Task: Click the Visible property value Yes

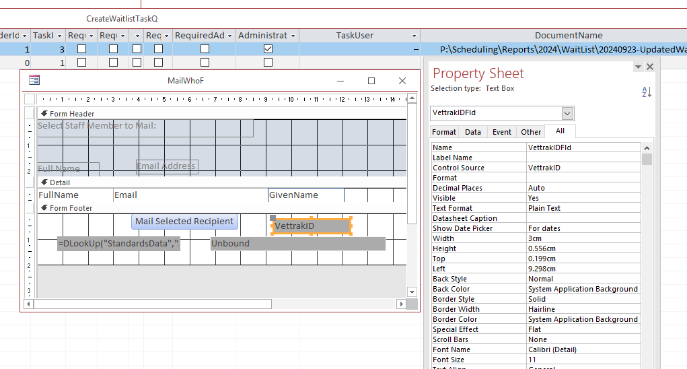Action: point(583,198)
